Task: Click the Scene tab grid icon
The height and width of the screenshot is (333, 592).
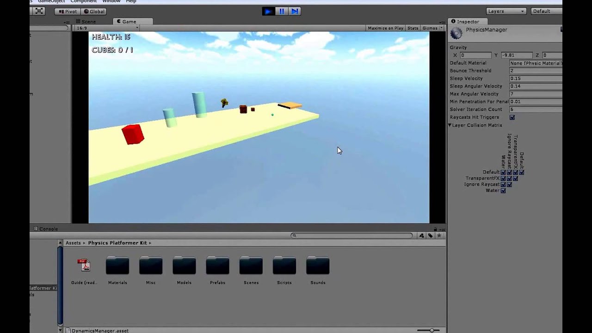Action: pyautogui.click(x=78, y=22)
